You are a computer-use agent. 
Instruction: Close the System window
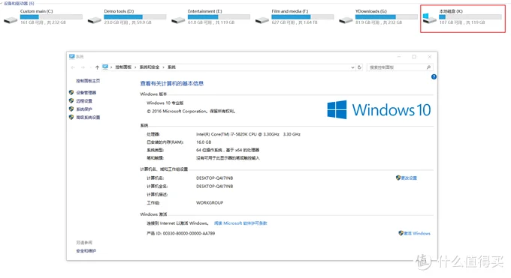pyautogui.click(x=430, y=57)
